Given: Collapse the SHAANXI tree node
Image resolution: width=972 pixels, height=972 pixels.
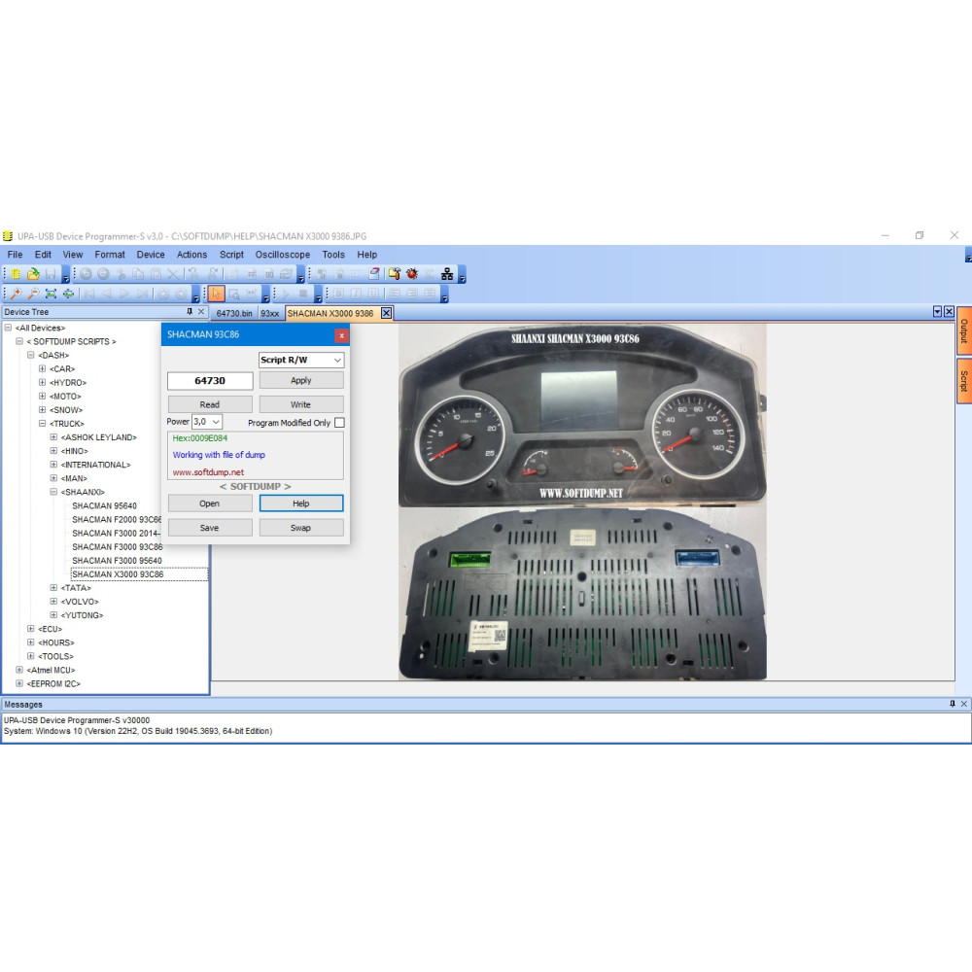Looking at the screenshot, I should point(53,492).
